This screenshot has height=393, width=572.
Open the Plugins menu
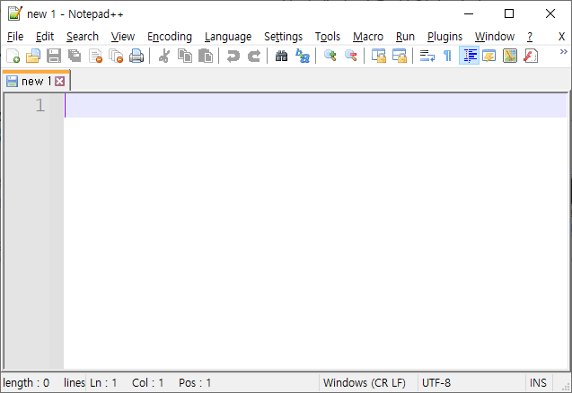tap(444, 37)
